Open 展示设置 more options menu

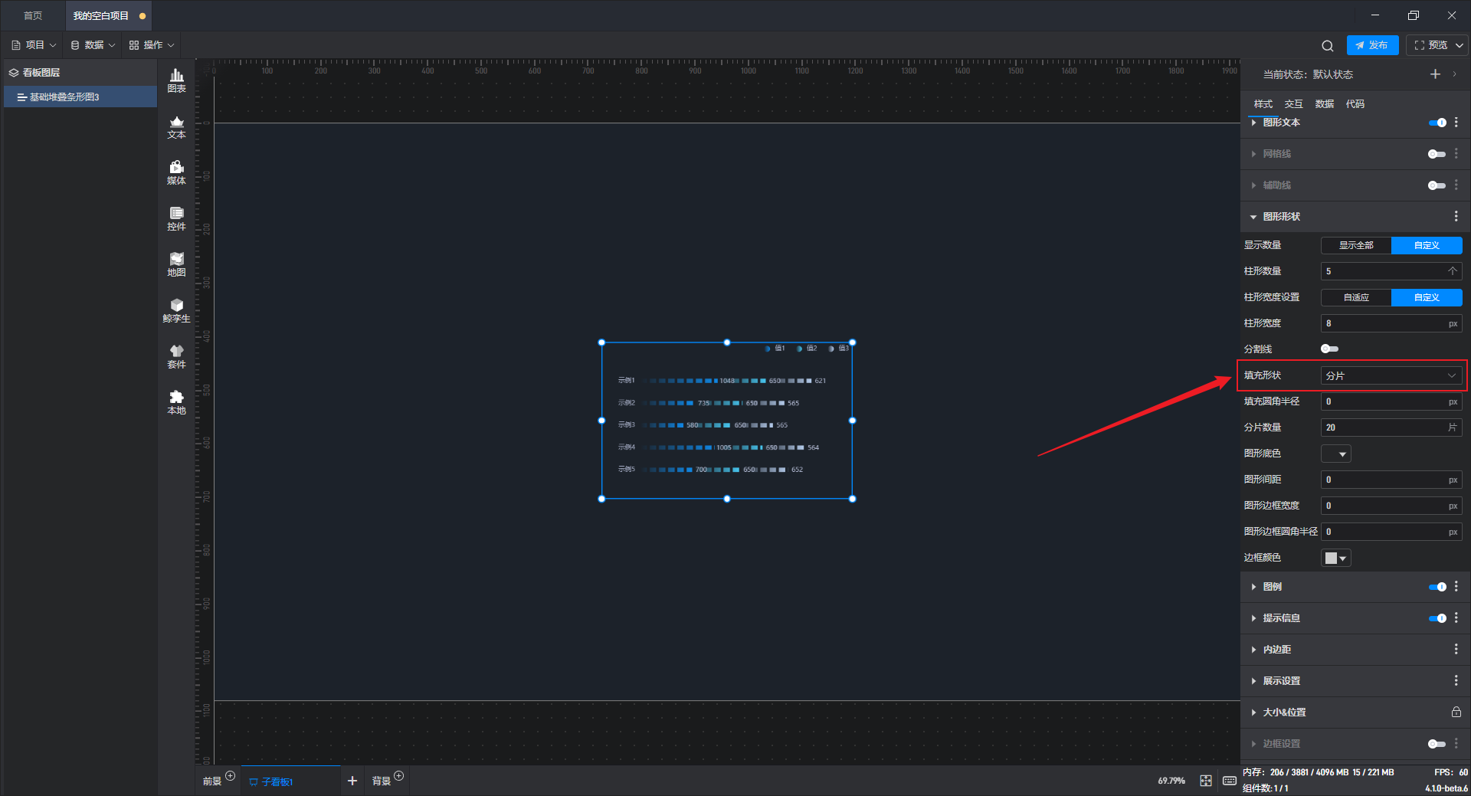(x=1456, y=681)
